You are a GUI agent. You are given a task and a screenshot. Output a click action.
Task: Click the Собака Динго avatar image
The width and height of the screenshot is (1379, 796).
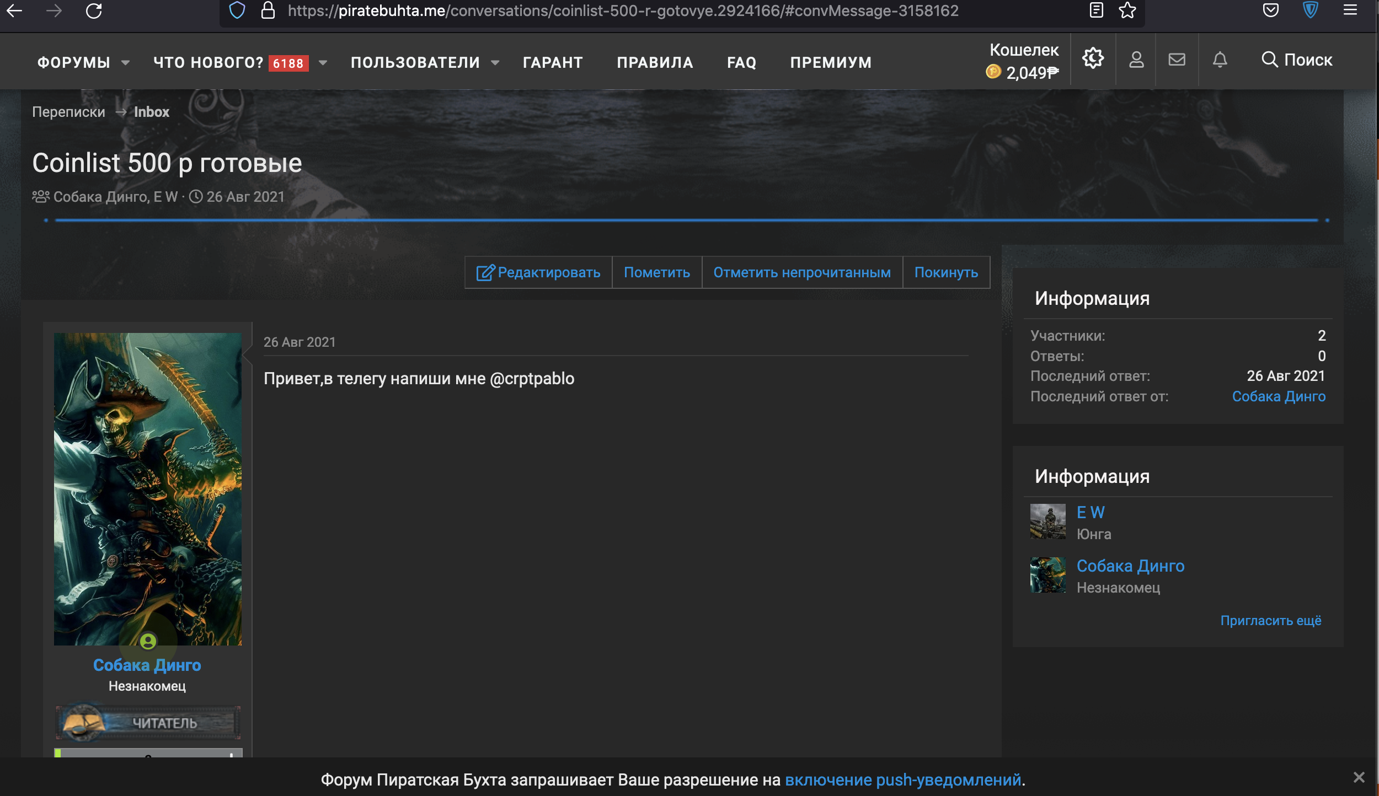[x=148, y=489]
